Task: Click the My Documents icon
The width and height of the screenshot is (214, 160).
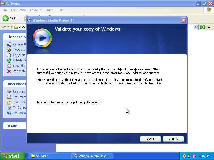Action: [x=9, y=97]
